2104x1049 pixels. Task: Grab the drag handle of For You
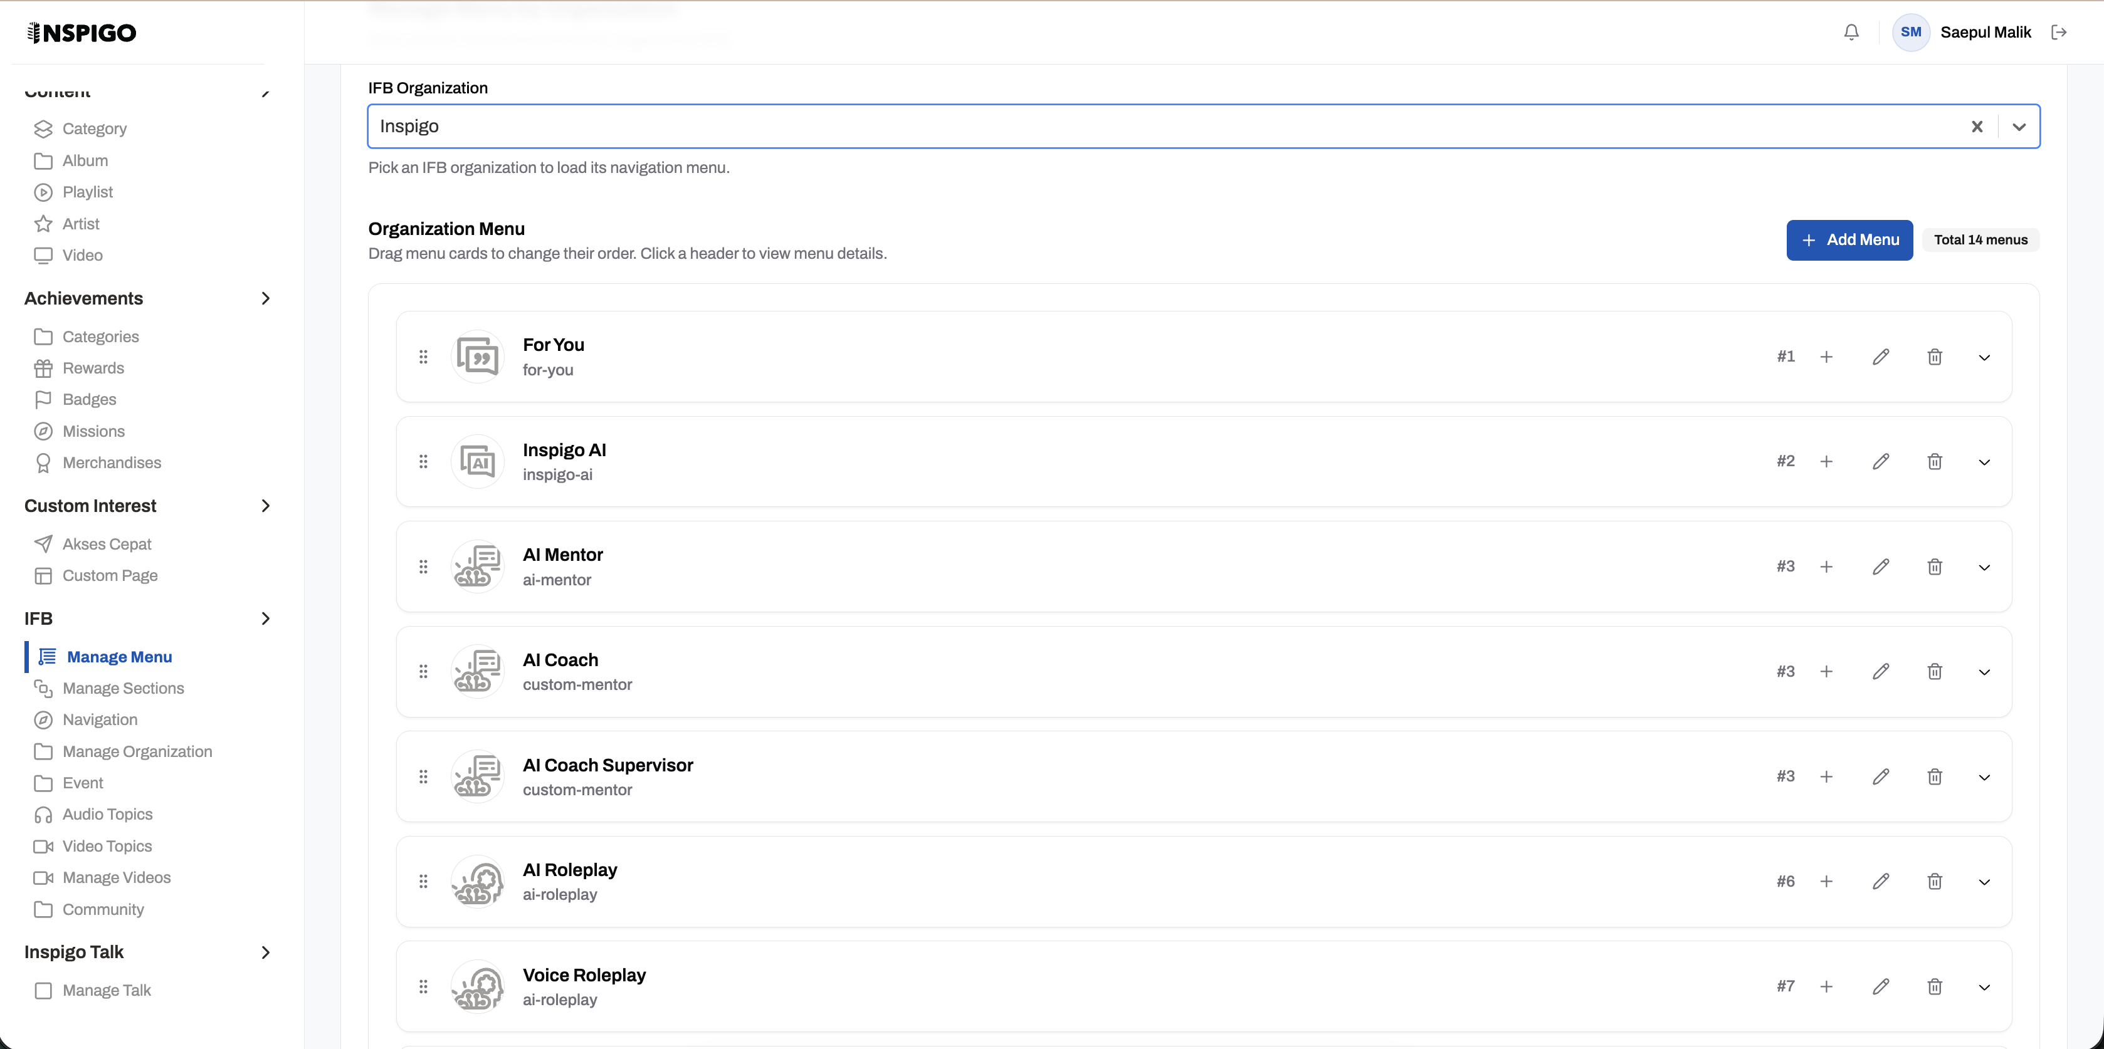point(423,357)
